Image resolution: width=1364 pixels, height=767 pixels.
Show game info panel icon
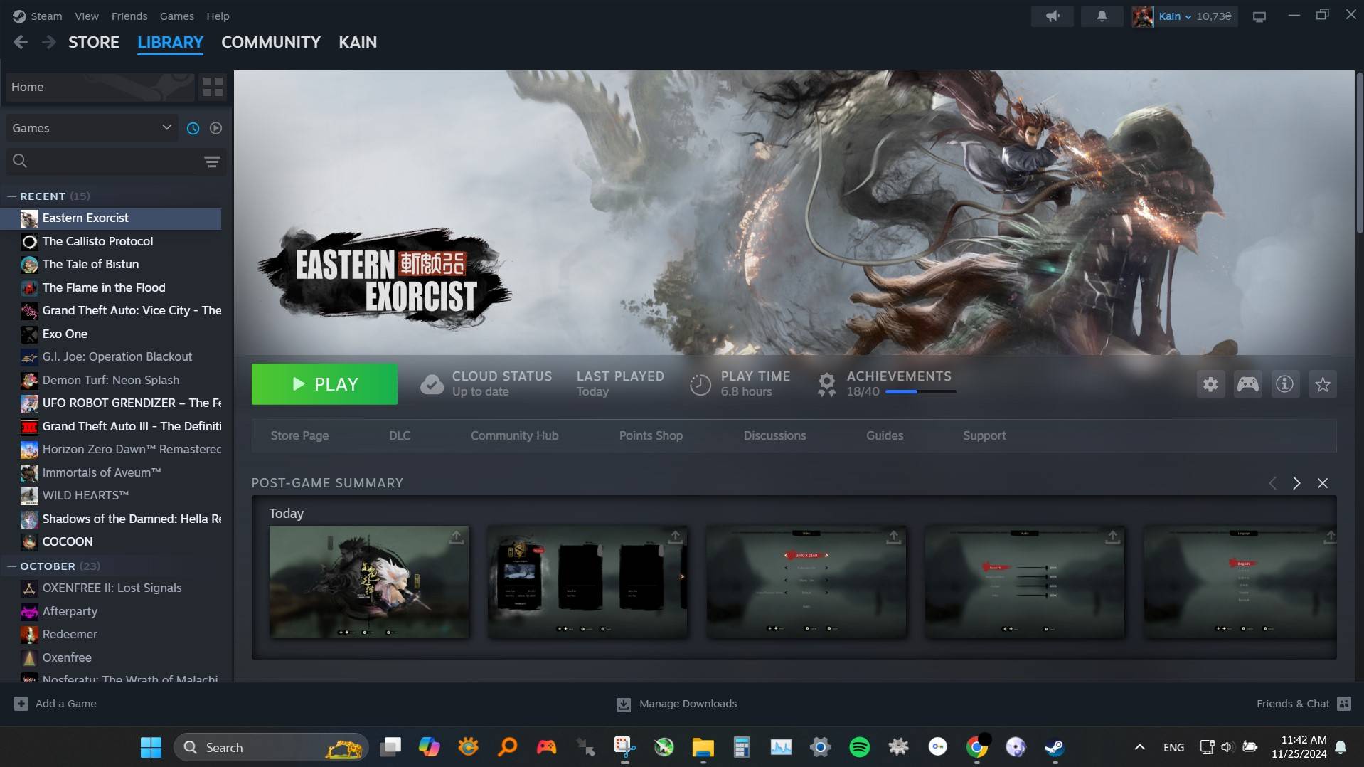(x=1285, y=384)
